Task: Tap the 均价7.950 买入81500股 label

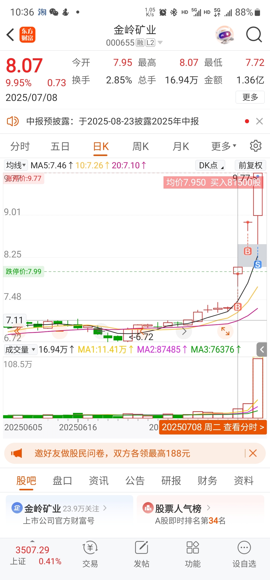Action: tap(213, 182)
